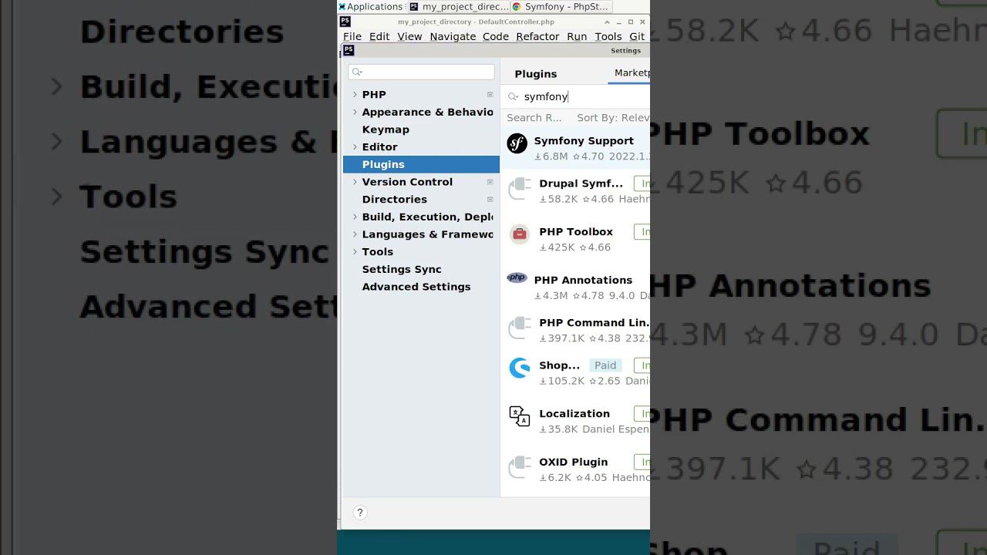
Task: Click the help question mark button
Action: 359,513
